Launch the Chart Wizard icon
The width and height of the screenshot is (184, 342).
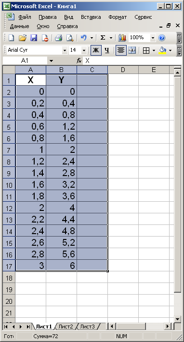point(122,38)
